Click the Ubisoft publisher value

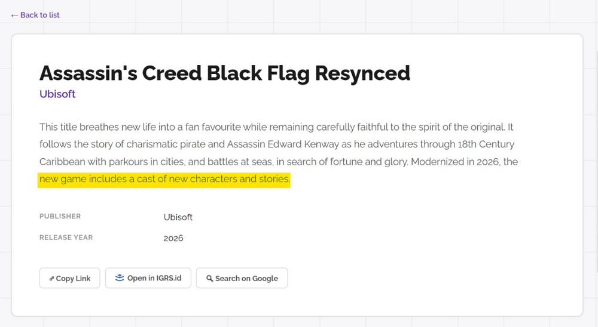pos(178,217)
